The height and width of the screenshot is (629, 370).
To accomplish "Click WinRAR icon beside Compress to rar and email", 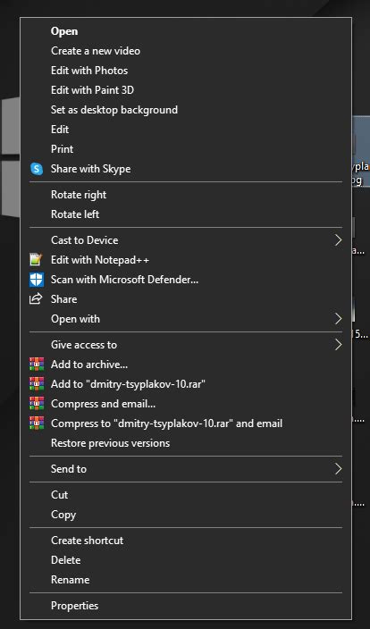I will 37,424.
